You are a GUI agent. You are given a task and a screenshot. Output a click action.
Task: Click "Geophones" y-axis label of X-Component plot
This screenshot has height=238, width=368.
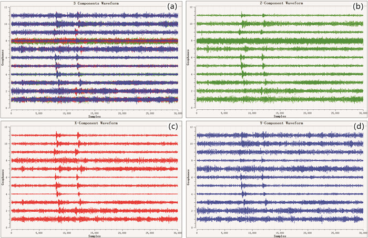[2, 177]
